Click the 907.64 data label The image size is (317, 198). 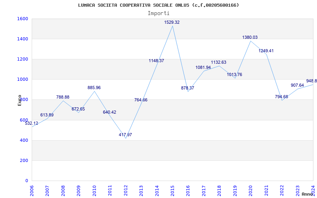click(x=298, y=86)
